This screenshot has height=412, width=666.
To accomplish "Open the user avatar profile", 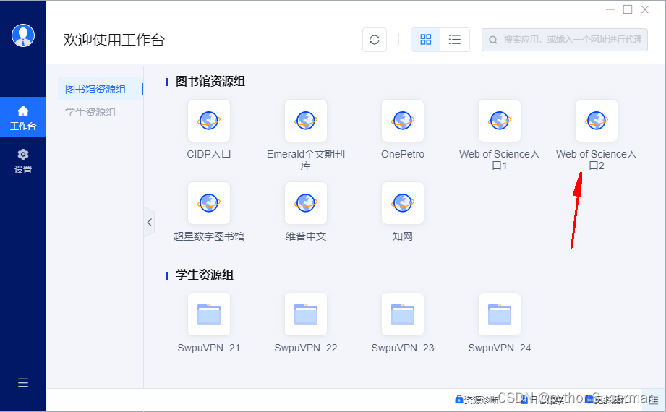I will click(x=23, y=35).
